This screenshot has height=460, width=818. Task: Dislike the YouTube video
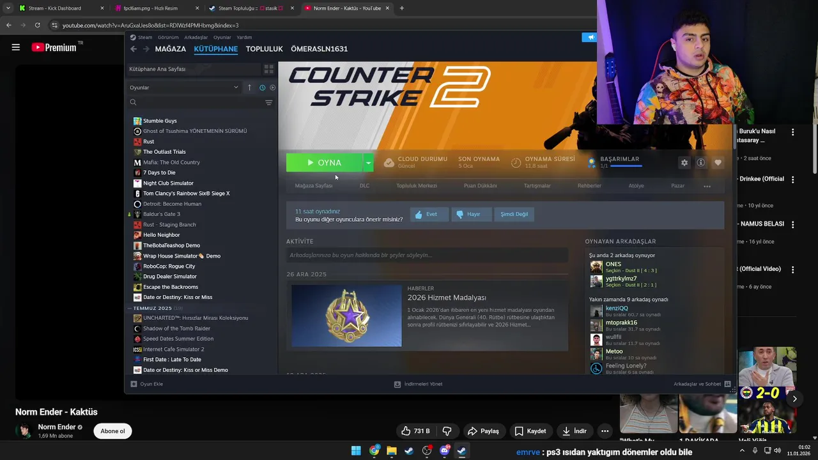coord(447,431)
